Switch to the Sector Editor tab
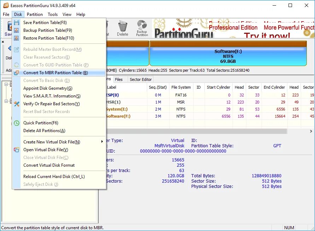315x231 pixels. (x=140, y=79)
